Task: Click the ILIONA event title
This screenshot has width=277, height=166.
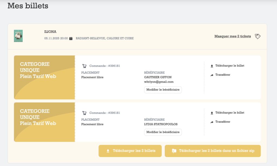Action: pyautogui.click(x=50, y=32)
